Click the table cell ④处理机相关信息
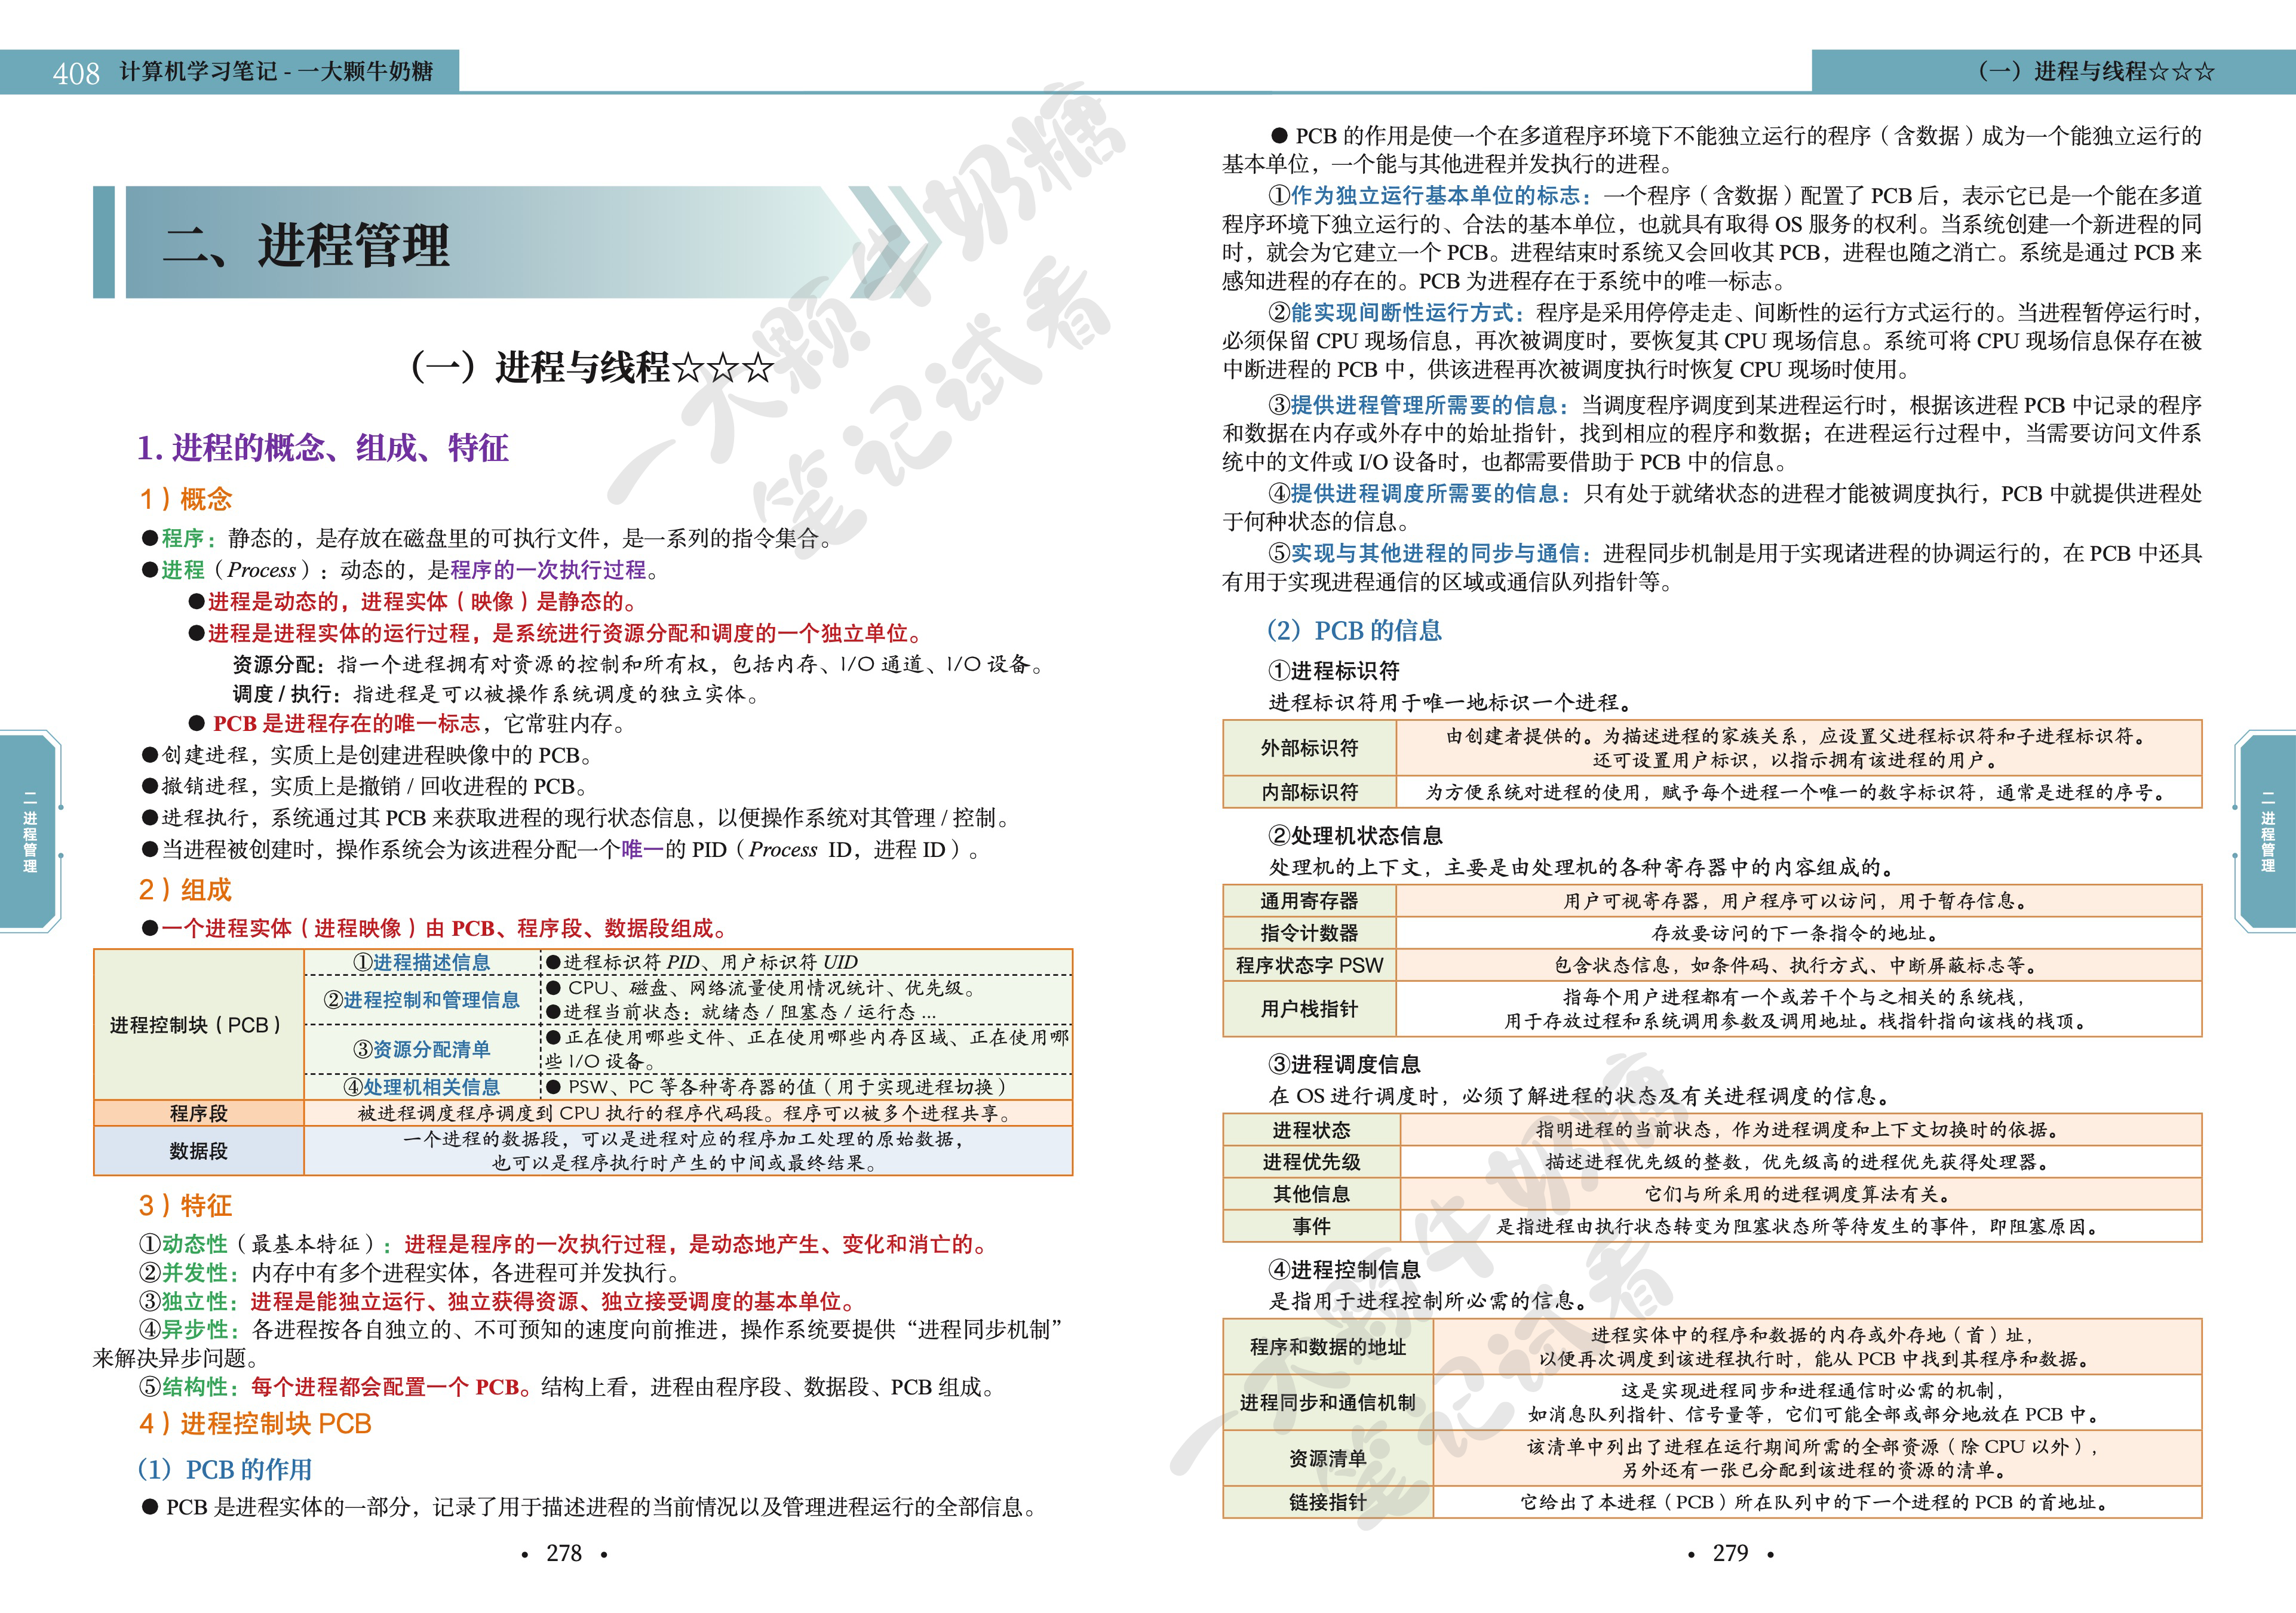 click(422, 1087)
